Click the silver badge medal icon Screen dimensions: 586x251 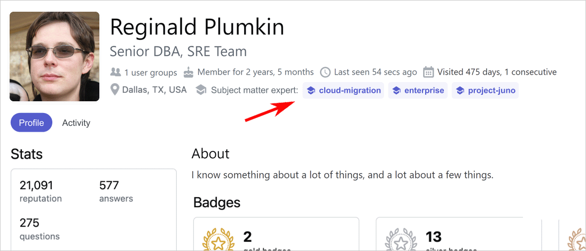[x=401, y=241]
